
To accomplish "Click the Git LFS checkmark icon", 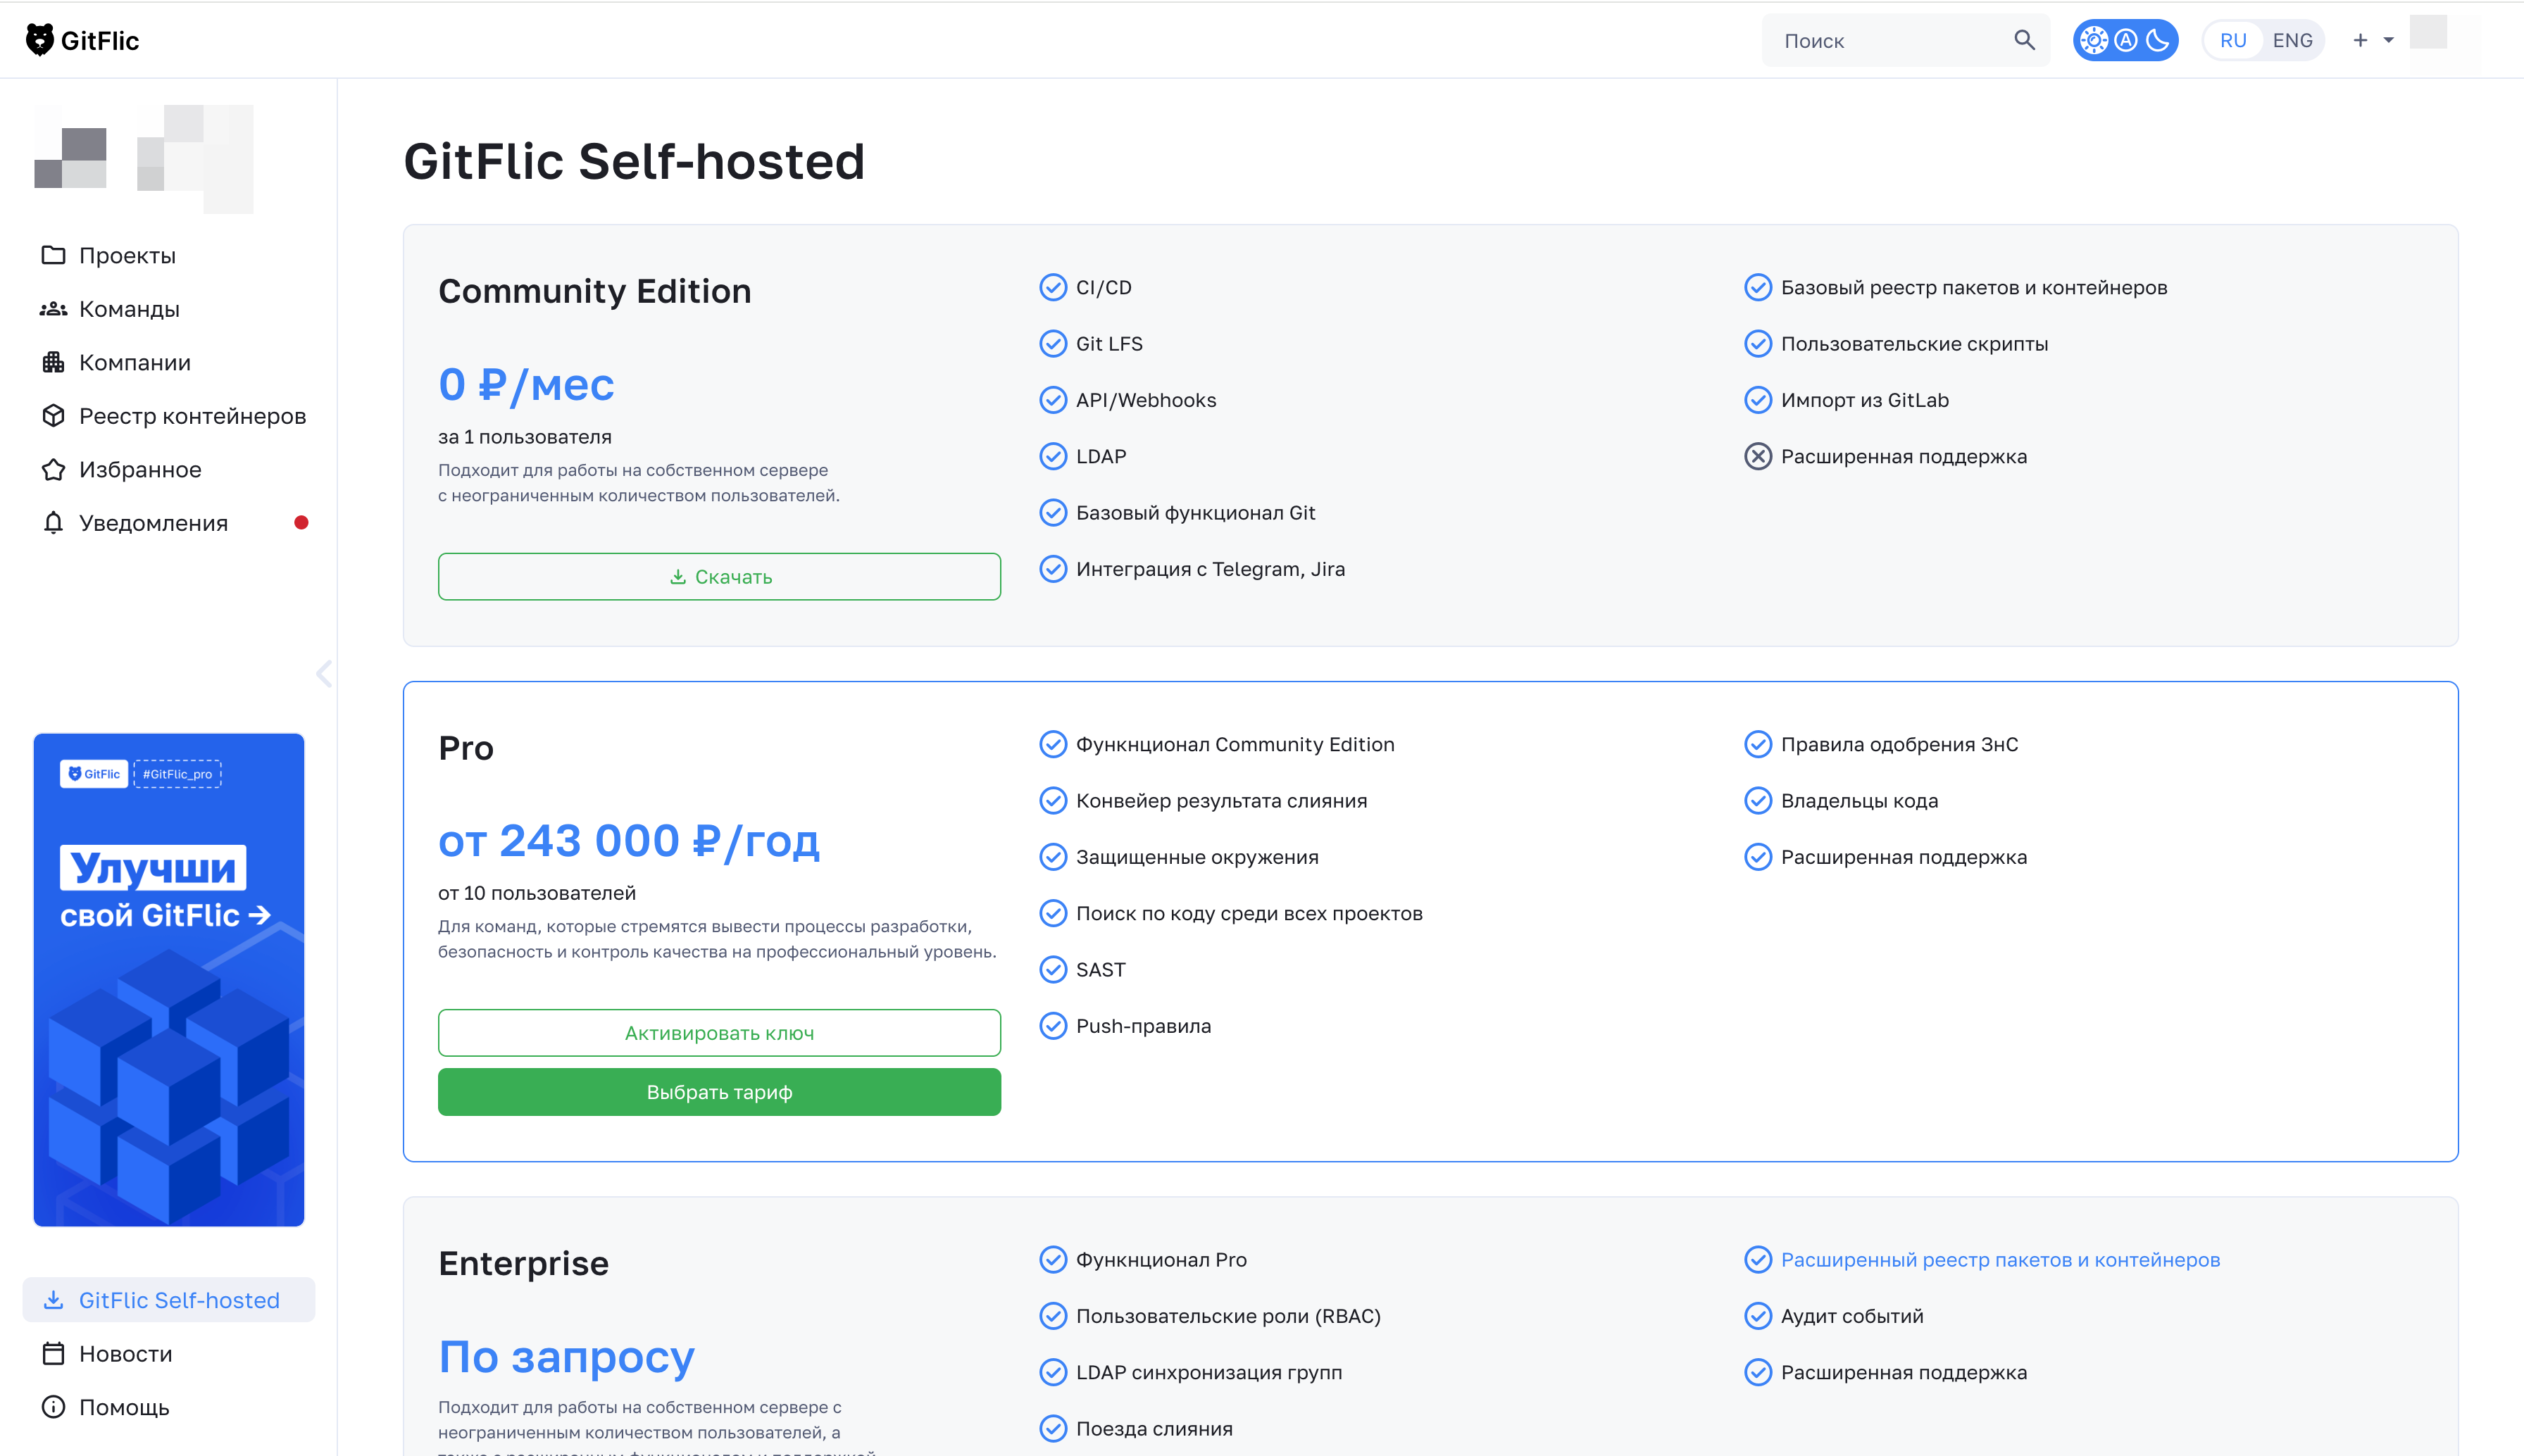I will [1053, 344].
